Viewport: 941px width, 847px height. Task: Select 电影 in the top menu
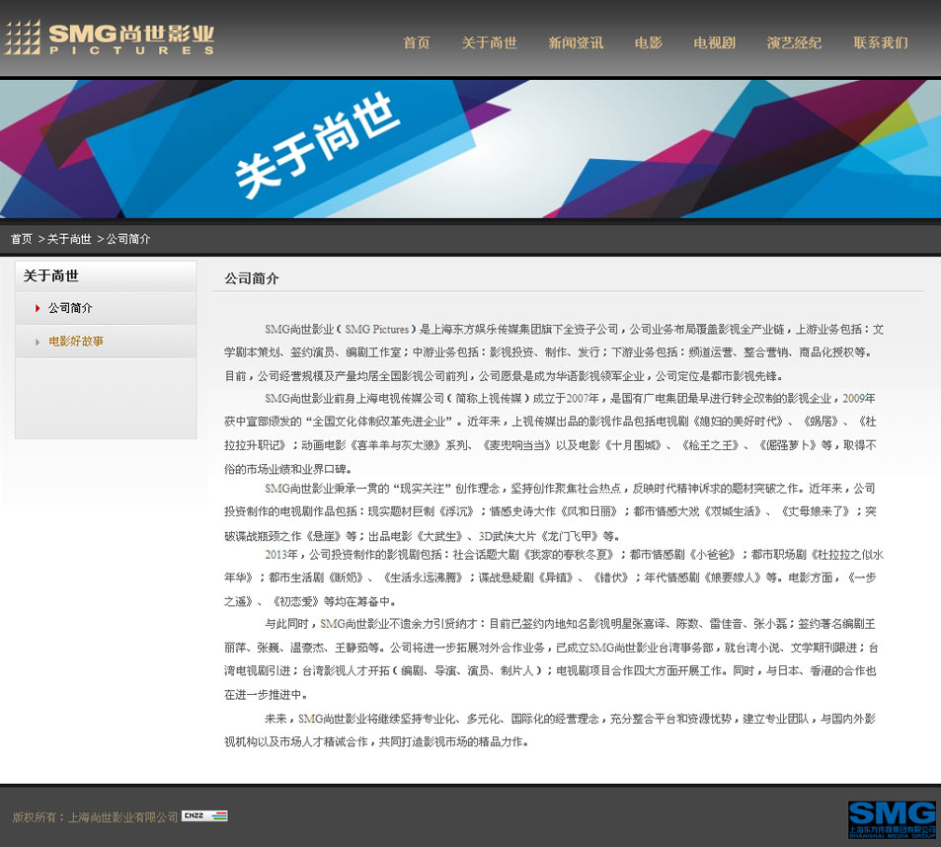point(648,42)
